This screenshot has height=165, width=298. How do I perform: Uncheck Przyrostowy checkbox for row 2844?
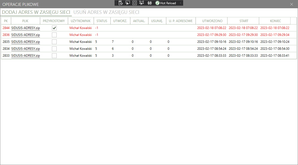[54, 28]
